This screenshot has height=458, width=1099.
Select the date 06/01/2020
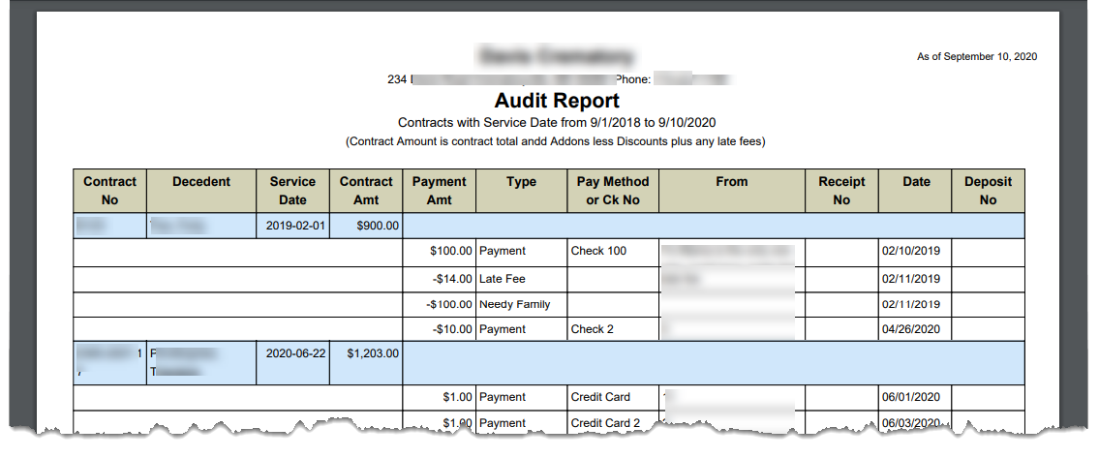pyautogui.click(x=911, y=397)
